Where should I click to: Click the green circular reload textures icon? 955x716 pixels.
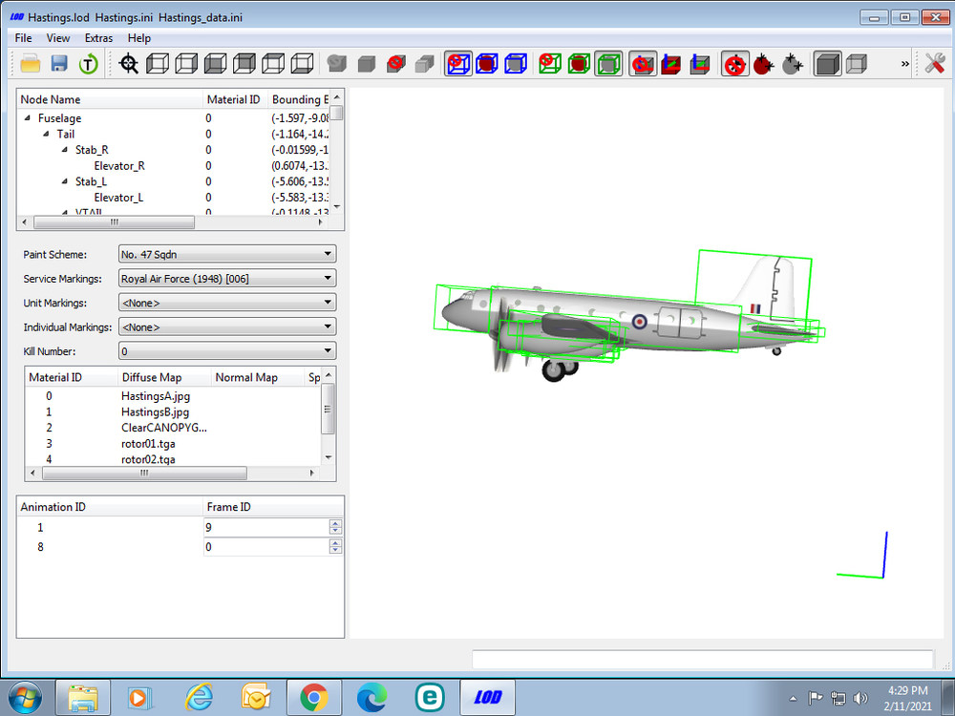click(88, 63)
